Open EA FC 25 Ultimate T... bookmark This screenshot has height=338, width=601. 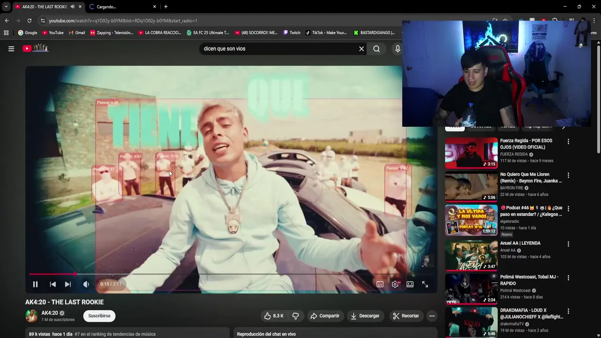tap(208, 33)
